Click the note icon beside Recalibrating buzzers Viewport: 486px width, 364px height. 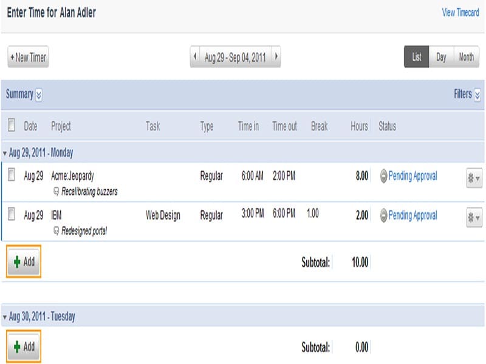coord(56,192)
